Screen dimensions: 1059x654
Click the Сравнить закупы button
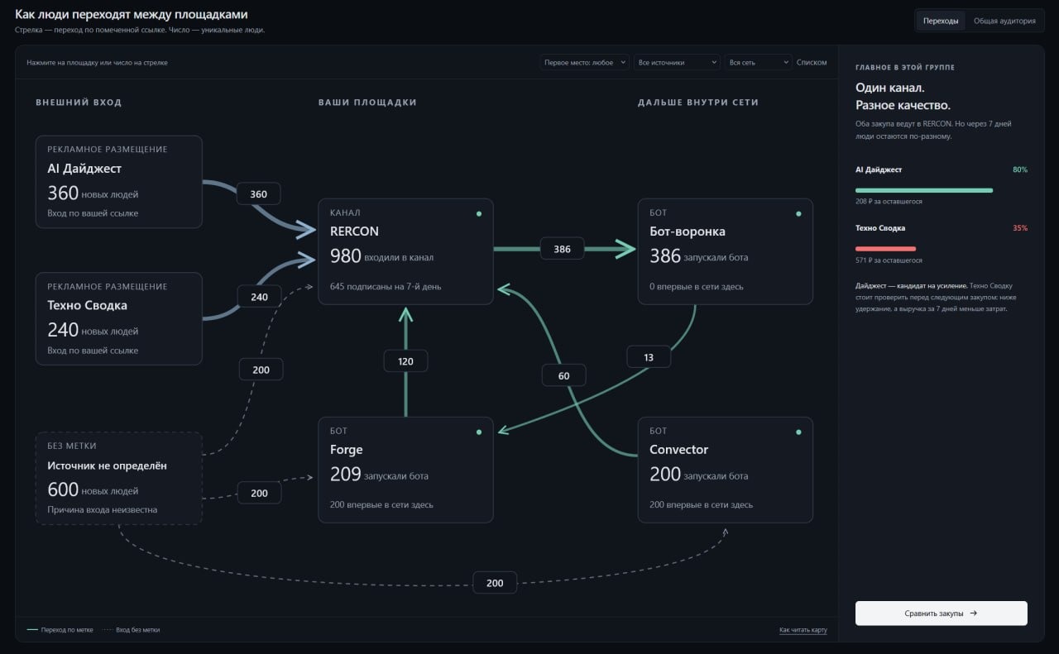pos(942,613)
